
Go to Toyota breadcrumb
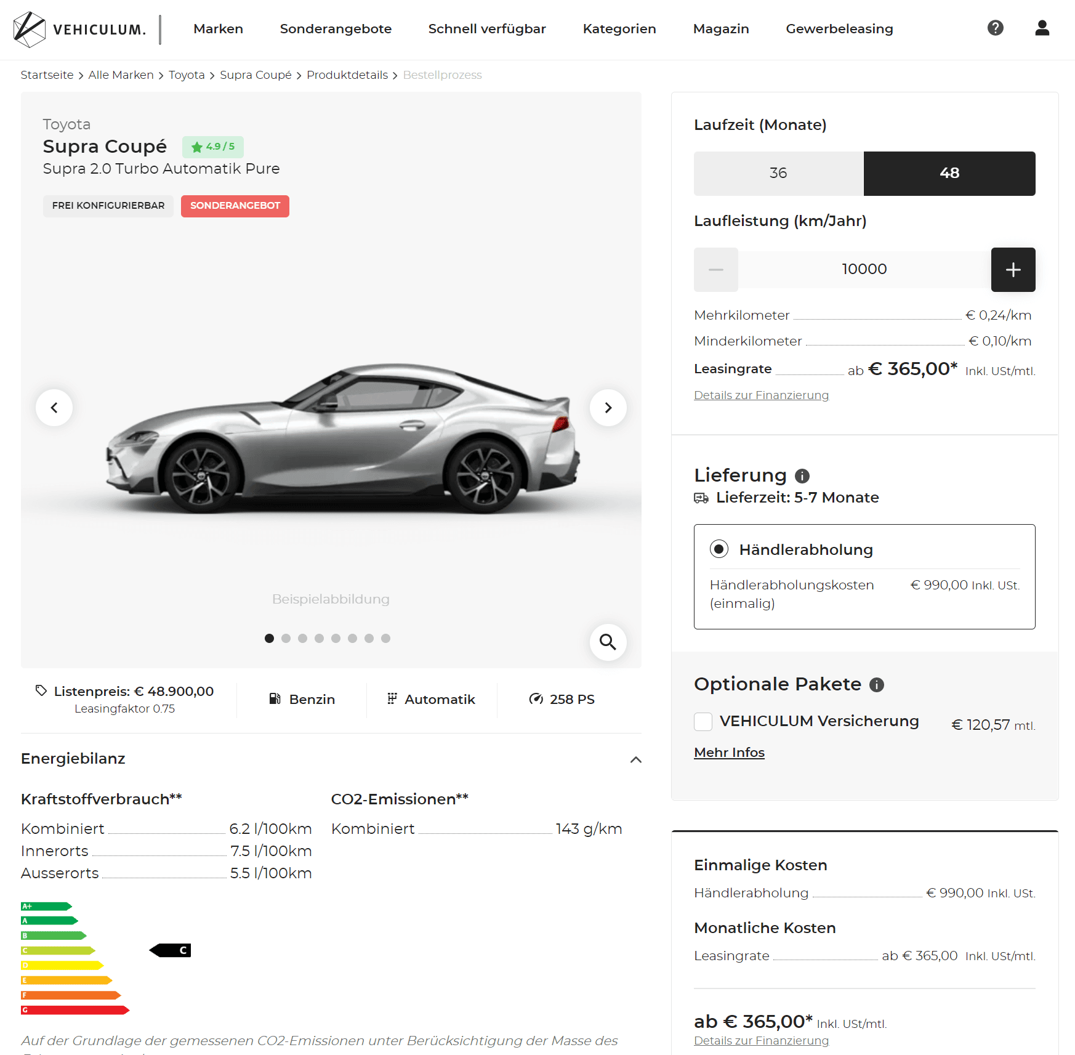coord(187,75)
